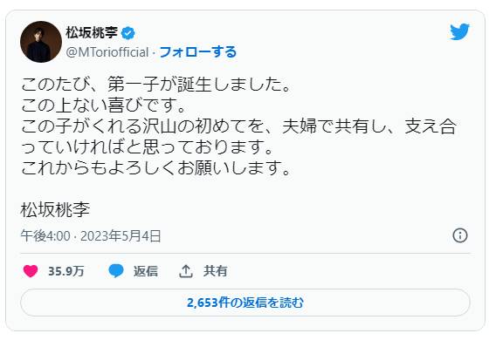Click the pink heart like icon
This screenshot has width=489, height=340.
31,271
